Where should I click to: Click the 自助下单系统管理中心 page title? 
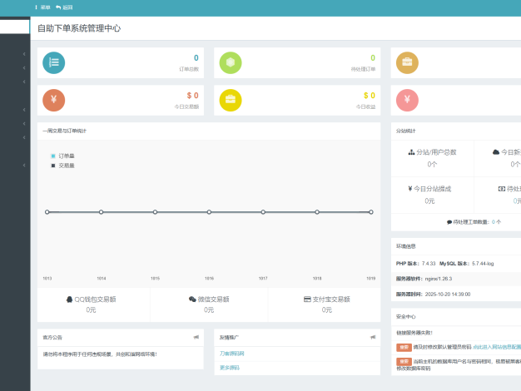pos(79,28)
